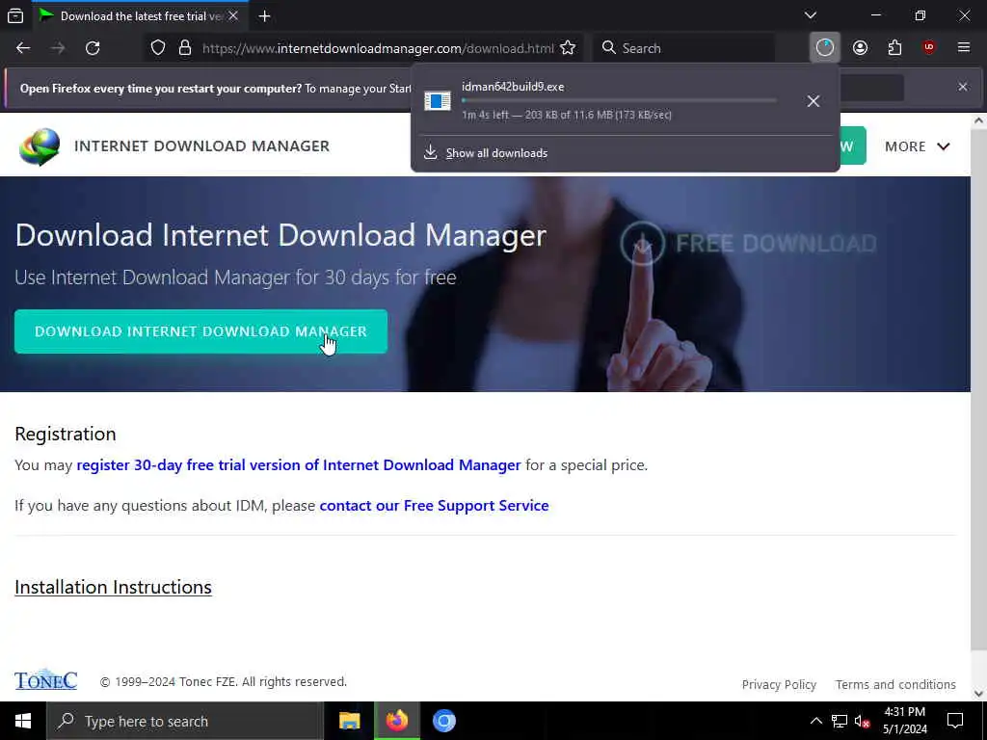Click DOWNLOAD INTERNET DOWNLOAD MANAGER button
This screenshot has width=987, height=740.
pos(200,331)
